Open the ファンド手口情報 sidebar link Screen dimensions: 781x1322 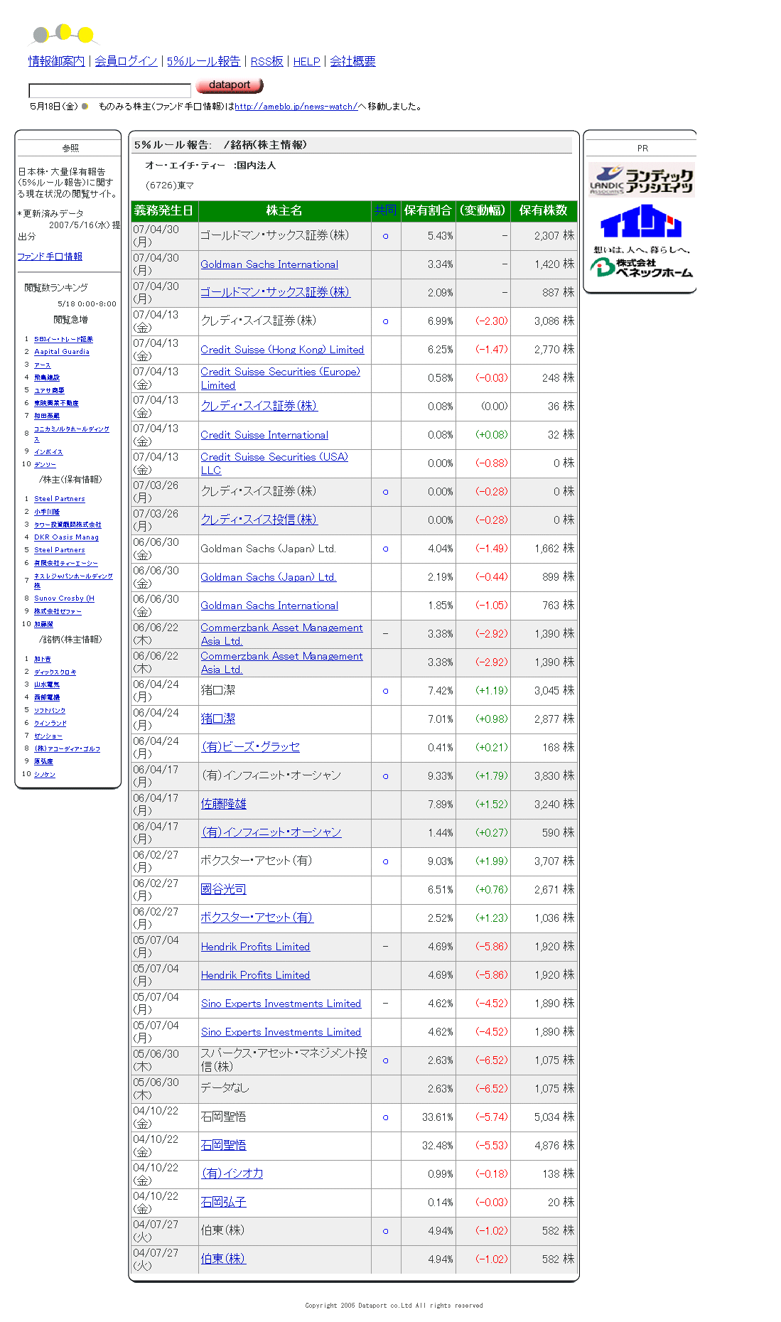(x=50, y=257)
